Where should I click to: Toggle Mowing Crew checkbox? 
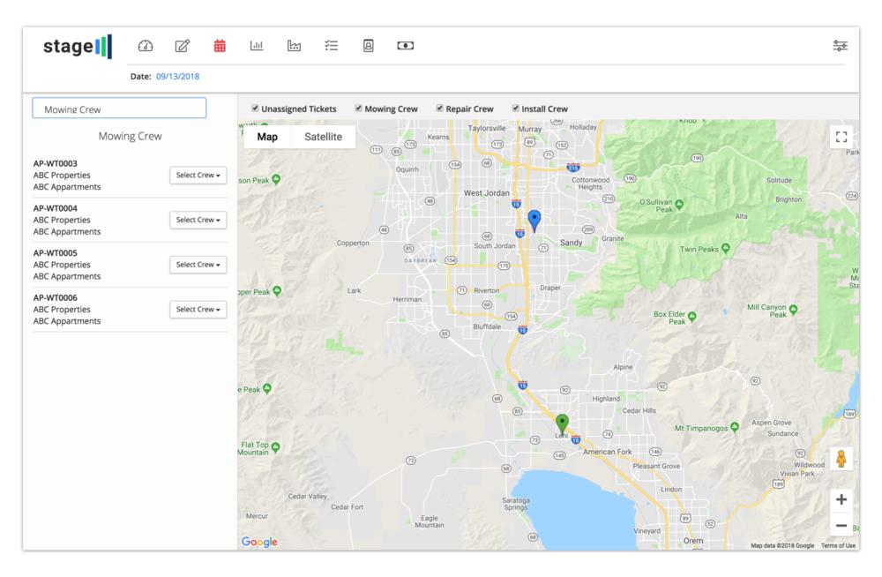[x=358, y=109]
